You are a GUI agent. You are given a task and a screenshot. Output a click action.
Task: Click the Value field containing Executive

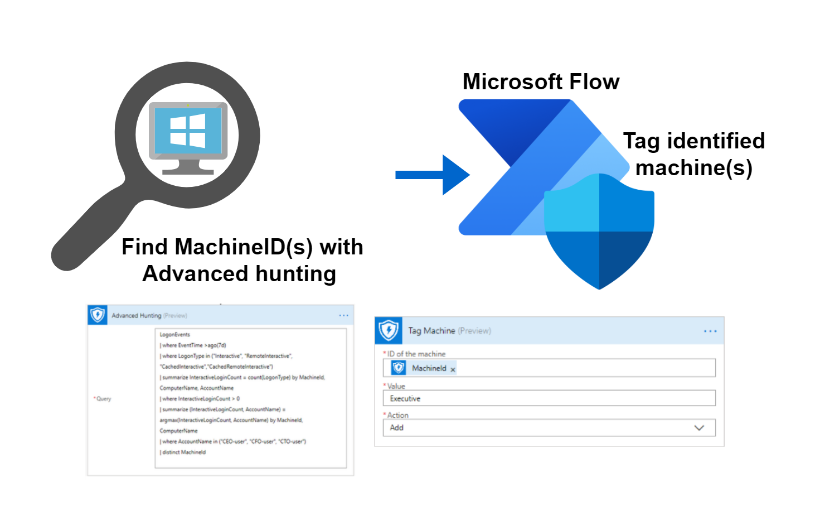[549, 398]
